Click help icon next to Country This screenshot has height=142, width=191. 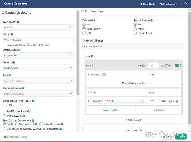click(14, 63)
